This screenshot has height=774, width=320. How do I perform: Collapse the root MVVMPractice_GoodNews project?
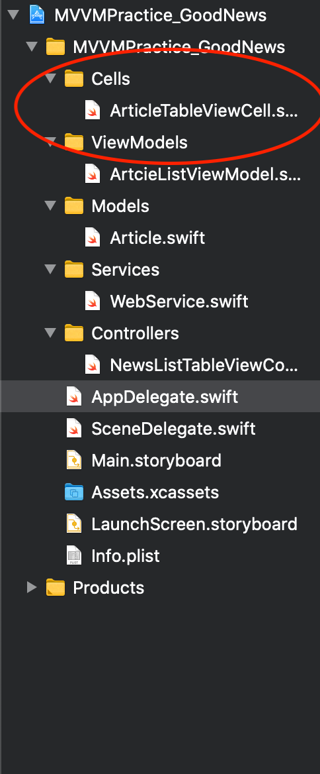tap(13, 15)
